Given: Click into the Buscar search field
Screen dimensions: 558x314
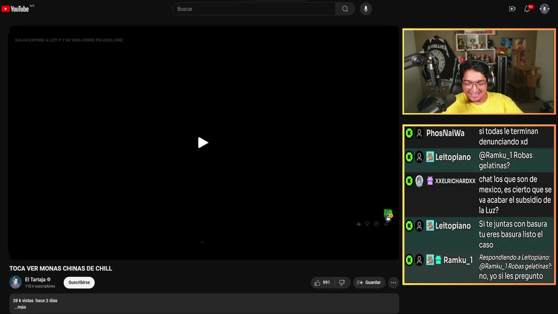Looking at the screenshot, I should coord(254,9).
